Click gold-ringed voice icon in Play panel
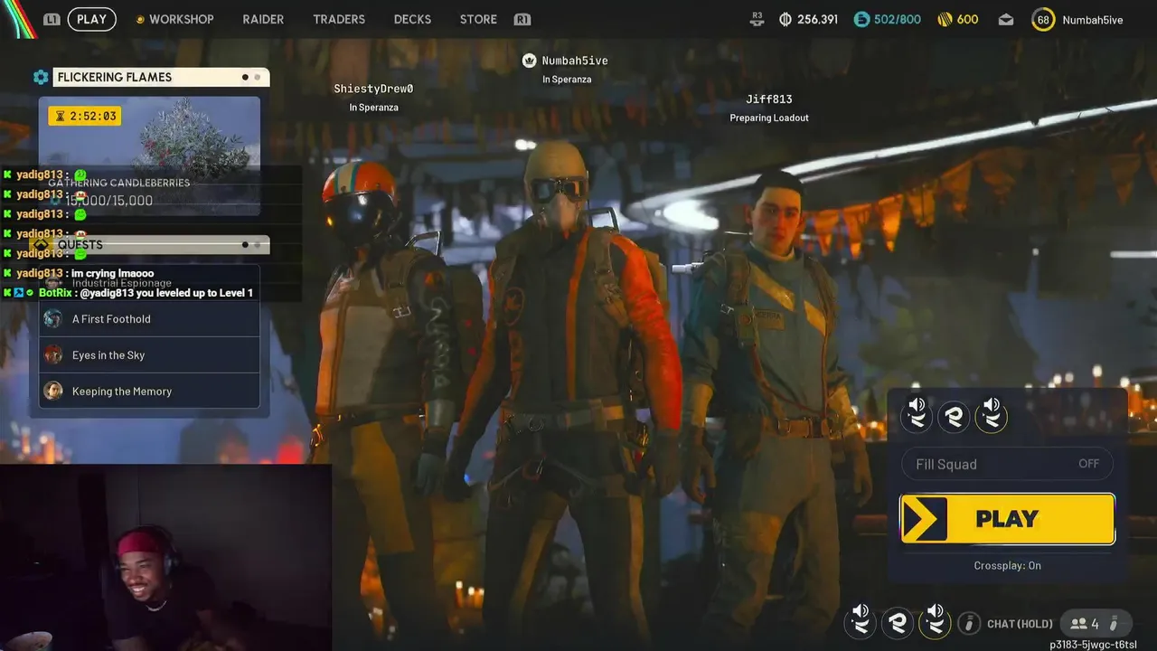Viewport: 1157px width, 651px height. coord(992,415)
